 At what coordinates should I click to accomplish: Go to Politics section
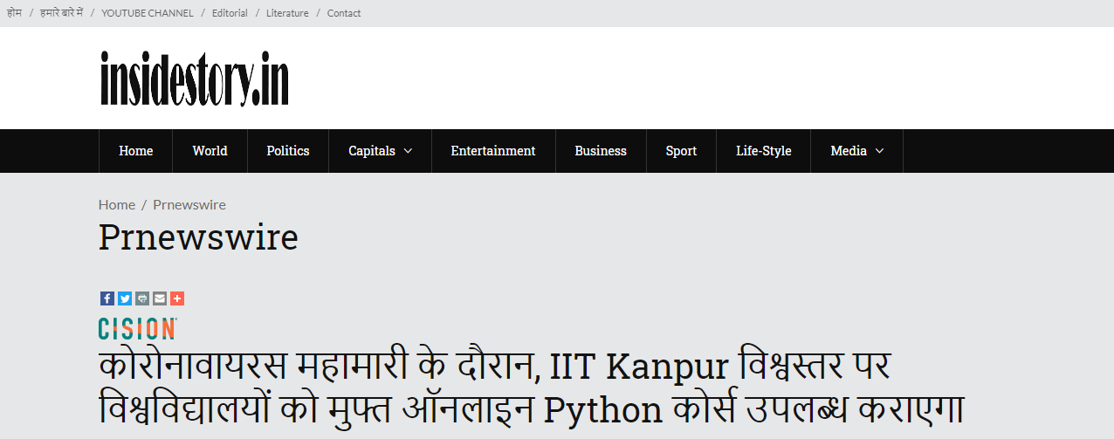[288, 151]
